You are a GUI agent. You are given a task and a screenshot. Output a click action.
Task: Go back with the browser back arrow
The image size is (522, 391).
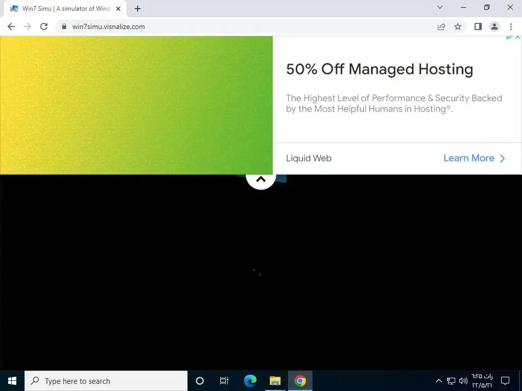coord(11,26)
